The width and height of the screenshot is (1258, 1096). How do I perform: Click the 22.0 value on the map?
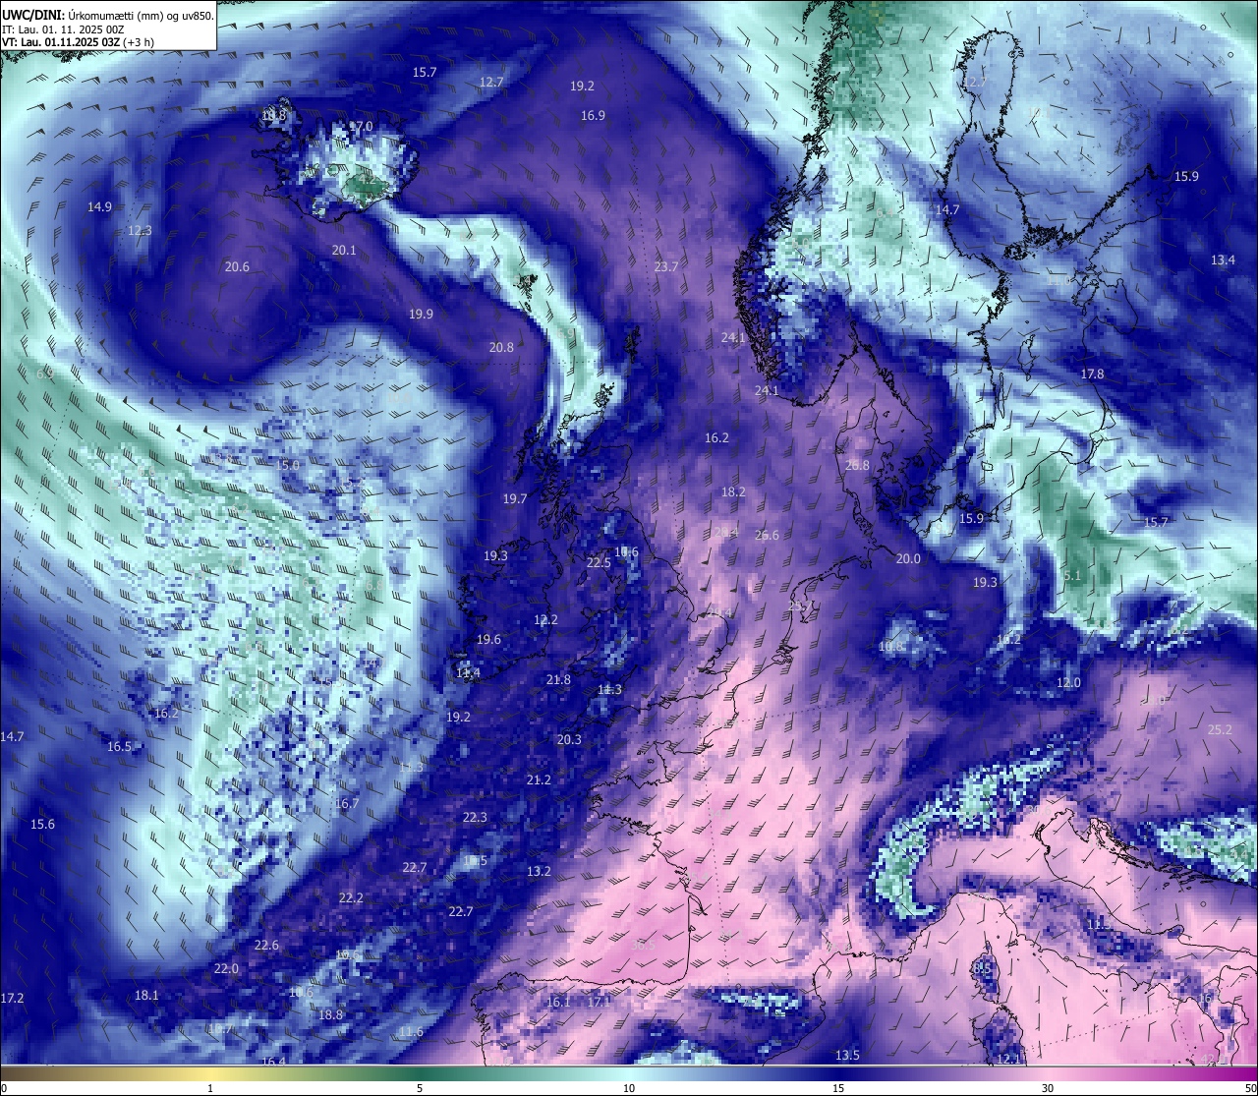coord(226,968)
